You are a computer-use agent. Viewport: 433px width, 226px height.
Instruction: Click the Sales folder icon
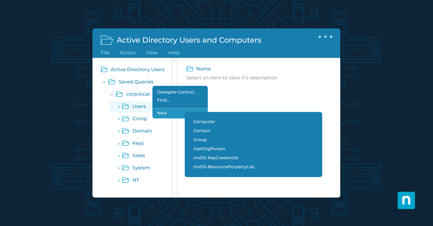pyautogui.click(x=126, y=155)
